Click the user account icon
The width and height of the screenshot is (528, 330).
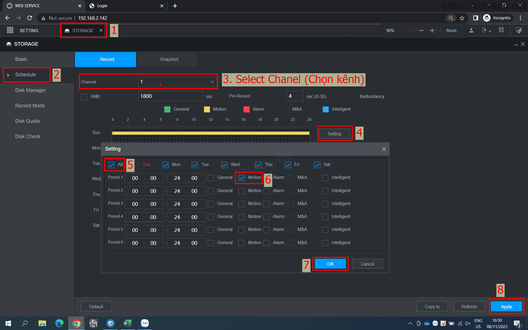click(471, 30)
